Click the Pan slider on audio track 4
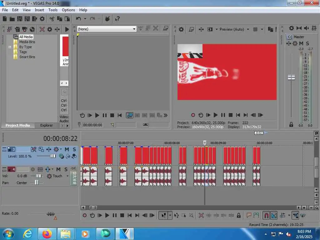Screen dimensions: 320x240 coord(37,182)
